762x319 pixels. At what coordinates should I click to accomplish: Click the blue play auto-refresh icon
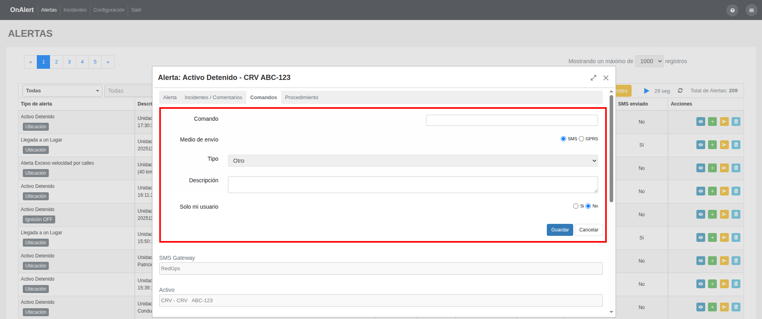[x=646, y=91]
